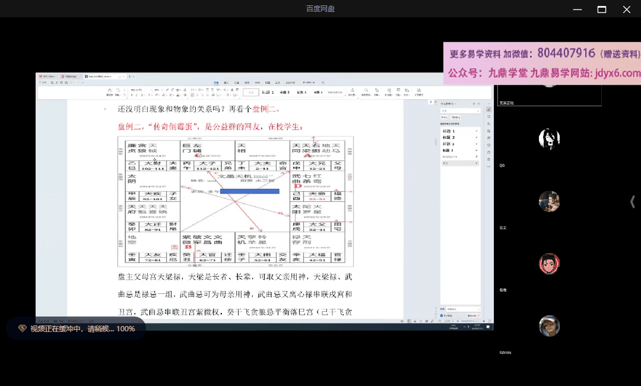Expand the 正文 style dropdown arrow

(x=477, y=163)
